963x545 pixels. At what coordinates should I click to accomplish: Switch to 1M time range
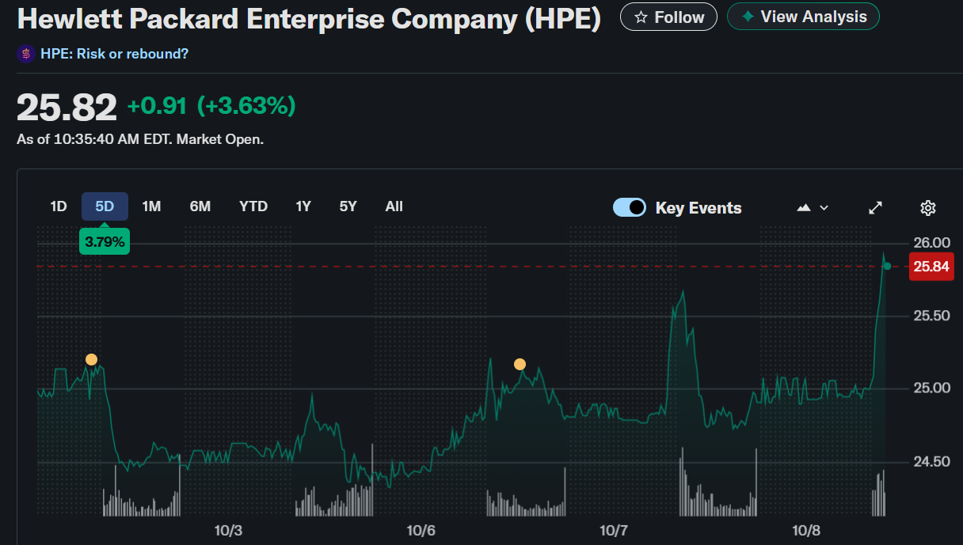pos(151,206)
